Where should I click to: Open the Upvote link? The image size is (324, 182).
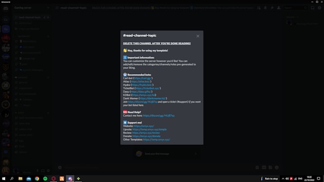click(150, 129)
